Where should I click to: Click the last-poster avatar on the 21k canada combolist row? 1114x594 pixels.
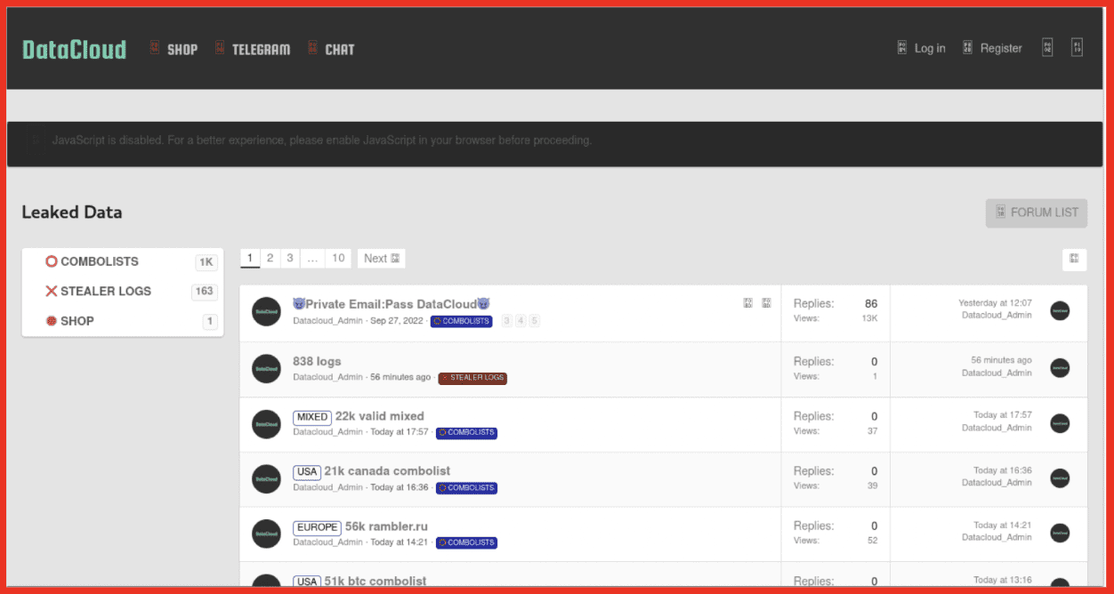click(x=1060, y=478)
